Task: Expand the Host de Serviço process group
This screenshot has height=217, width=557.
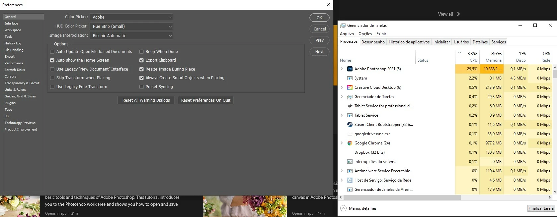Action: (x=342, y=180)
